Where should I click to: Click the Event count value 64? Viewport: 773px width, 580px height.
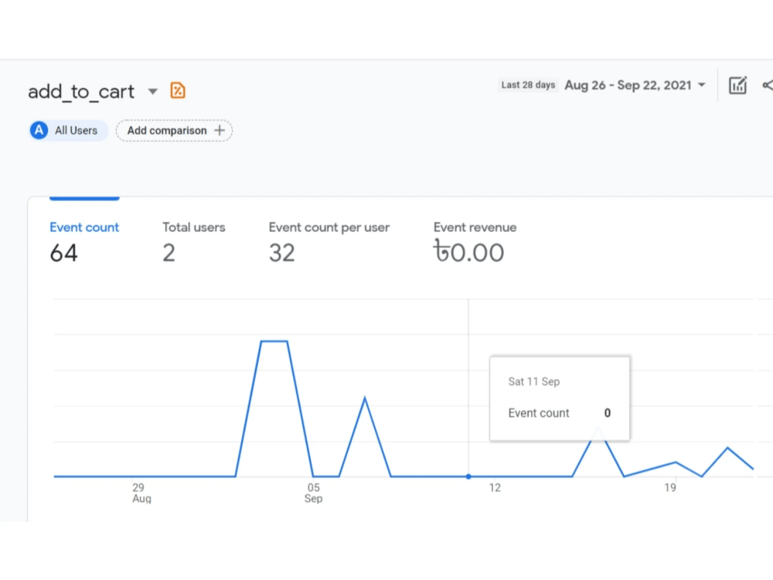coord(63,253)
